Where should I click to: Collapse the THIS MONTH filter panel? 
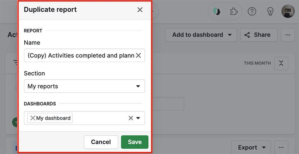click(281, 63)
